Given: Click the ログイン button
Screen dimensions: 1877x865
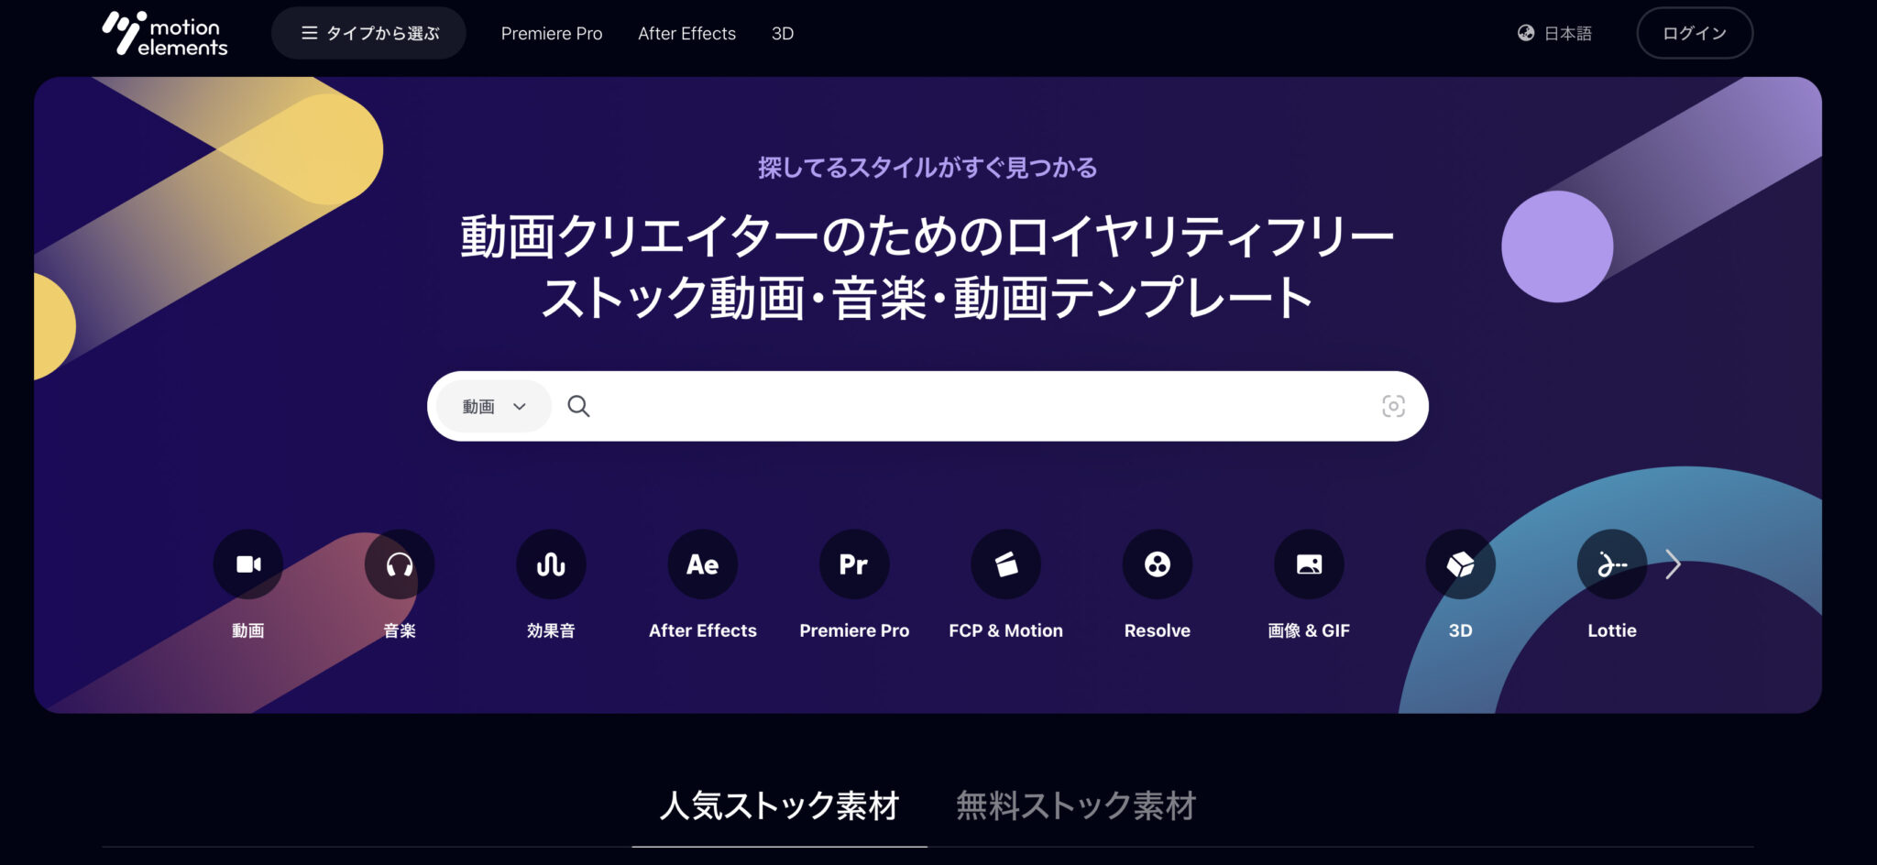Looking at the screenshot, I should 1695,33.
